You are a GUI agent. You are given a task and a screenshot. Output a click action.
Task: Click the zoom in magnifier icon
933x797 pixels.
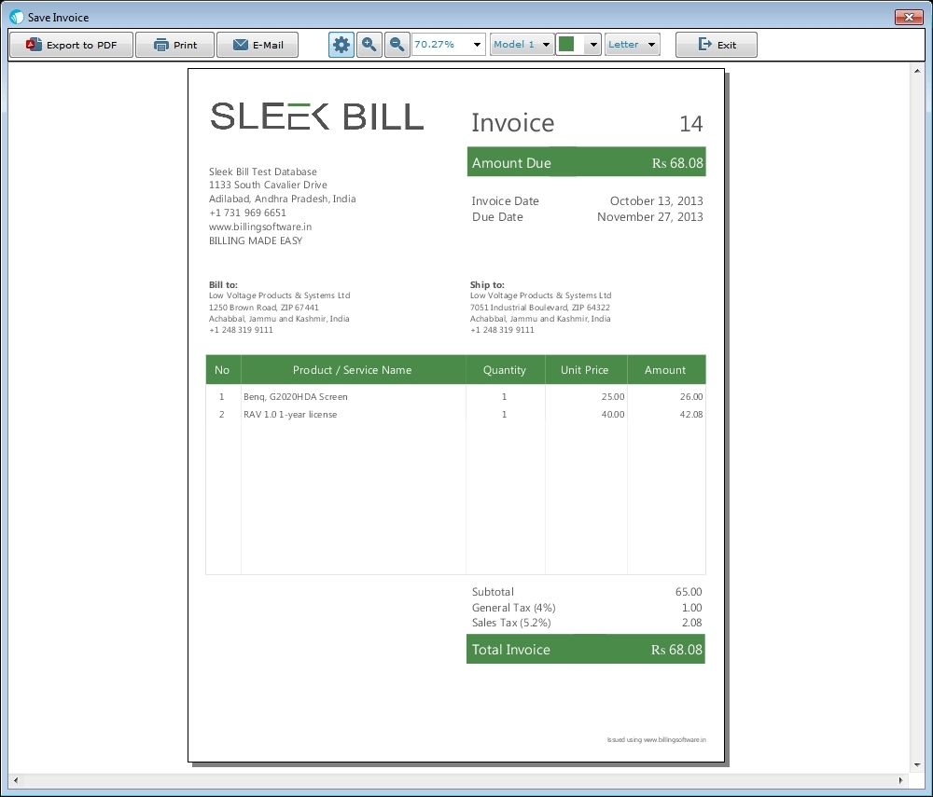click(x=369, y=45)
